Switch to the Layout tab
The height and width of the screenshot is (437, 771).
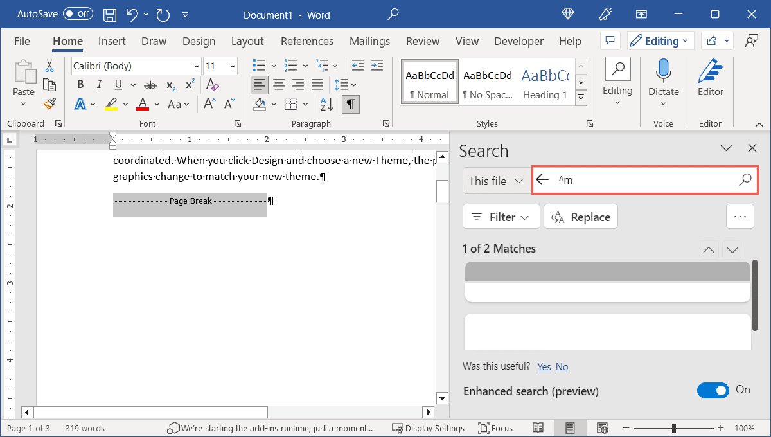(247, 41)
